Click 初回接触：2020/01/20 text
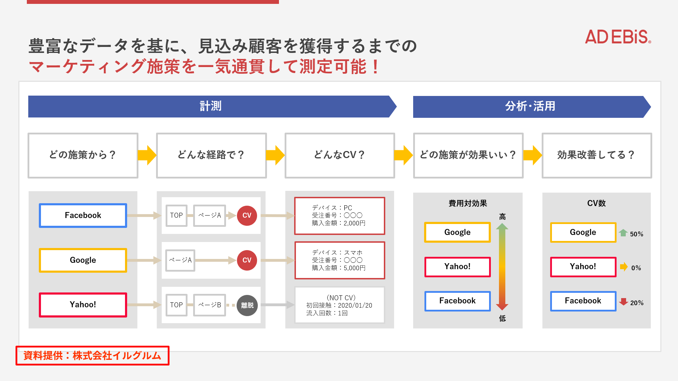678x381 pixels. pos(339,306)
